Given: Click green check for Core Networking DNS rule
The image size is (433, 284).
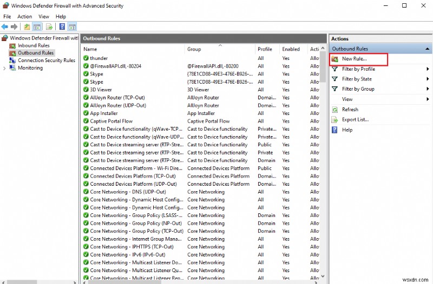Looking at the screenshot, I should tap(86, 192).
